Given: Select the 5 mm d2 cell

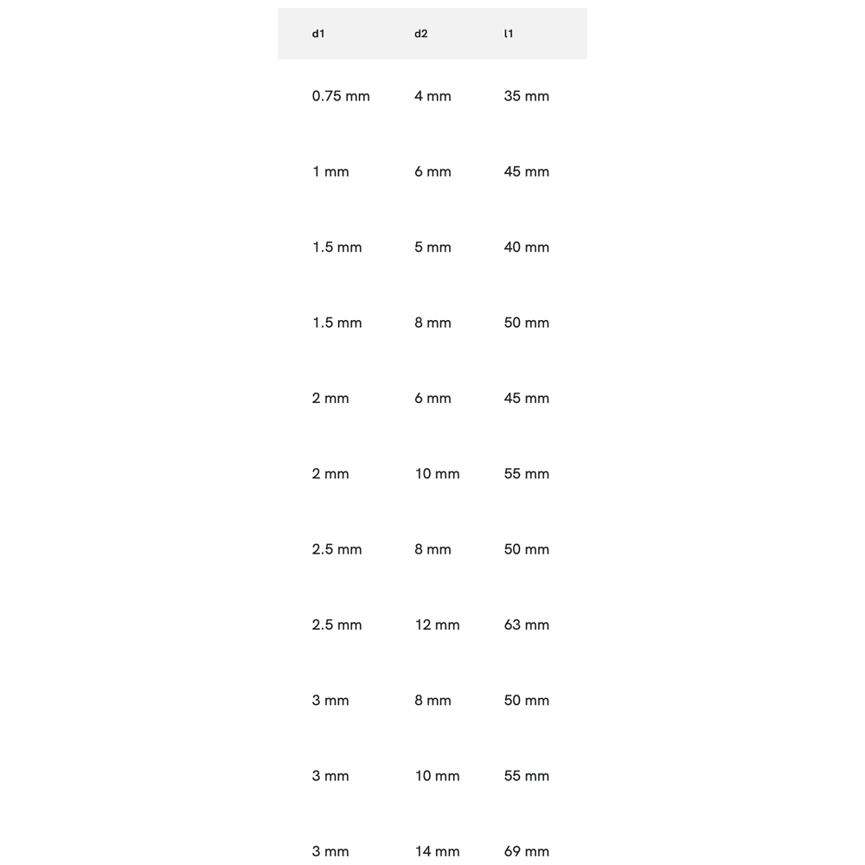Looking at the screenshot, I should (432, 247).
